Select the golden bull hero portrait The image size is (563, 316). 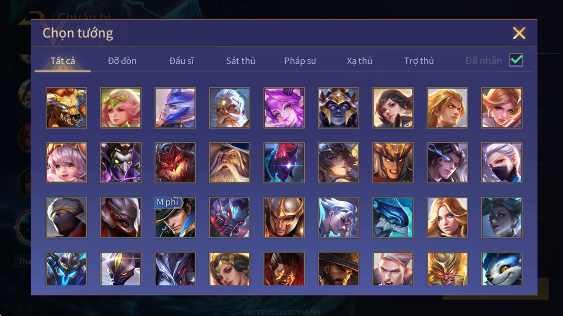[x=66, y=108]
